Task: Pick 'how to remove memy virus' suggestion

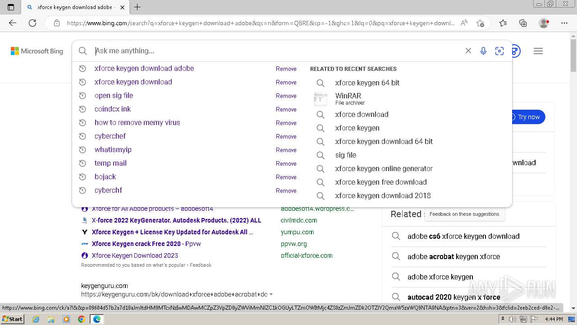Action: (137, 123)
